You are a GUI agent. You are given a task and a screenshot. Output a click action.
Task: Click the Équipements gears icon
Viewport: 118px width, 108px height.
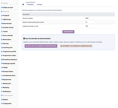(2, 79)
